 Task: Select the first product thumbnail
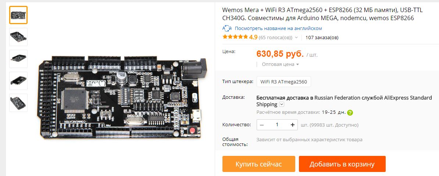(x=18, y=15)
